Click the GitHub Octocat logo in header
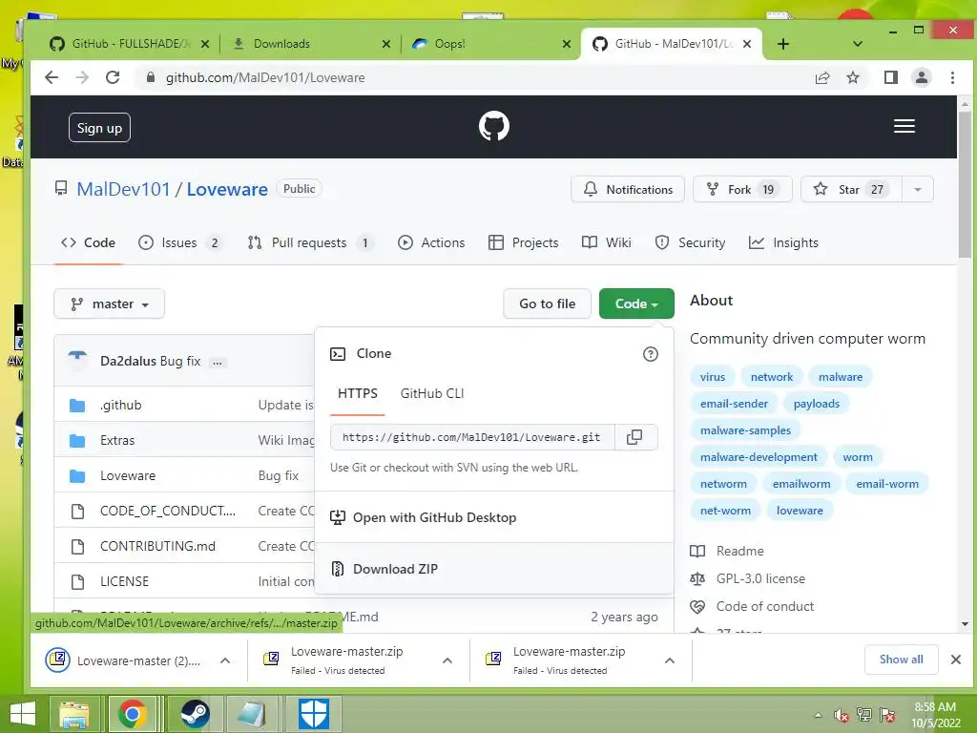Viewport: 977px width, 733px height. tap(494, 126)
